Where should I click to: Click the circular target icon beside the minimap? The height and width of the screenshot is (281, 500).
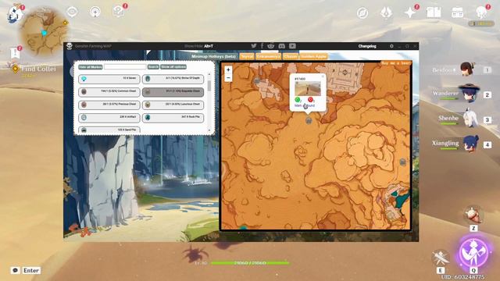click(x=95, y=12)
